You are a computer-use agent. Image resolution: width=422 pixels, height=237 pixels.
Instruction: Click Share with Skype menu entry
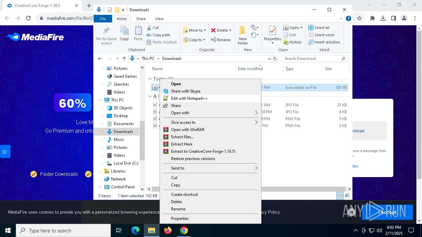pos(210,91)
